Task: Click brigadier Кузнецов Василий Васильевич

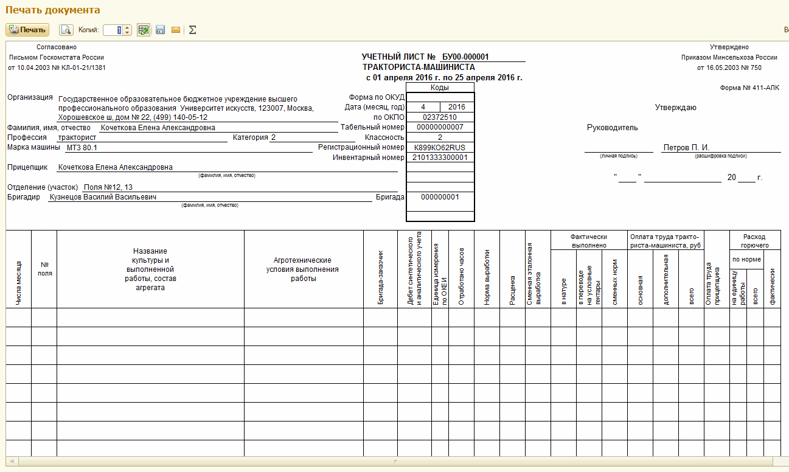Action: coord(103,197)
